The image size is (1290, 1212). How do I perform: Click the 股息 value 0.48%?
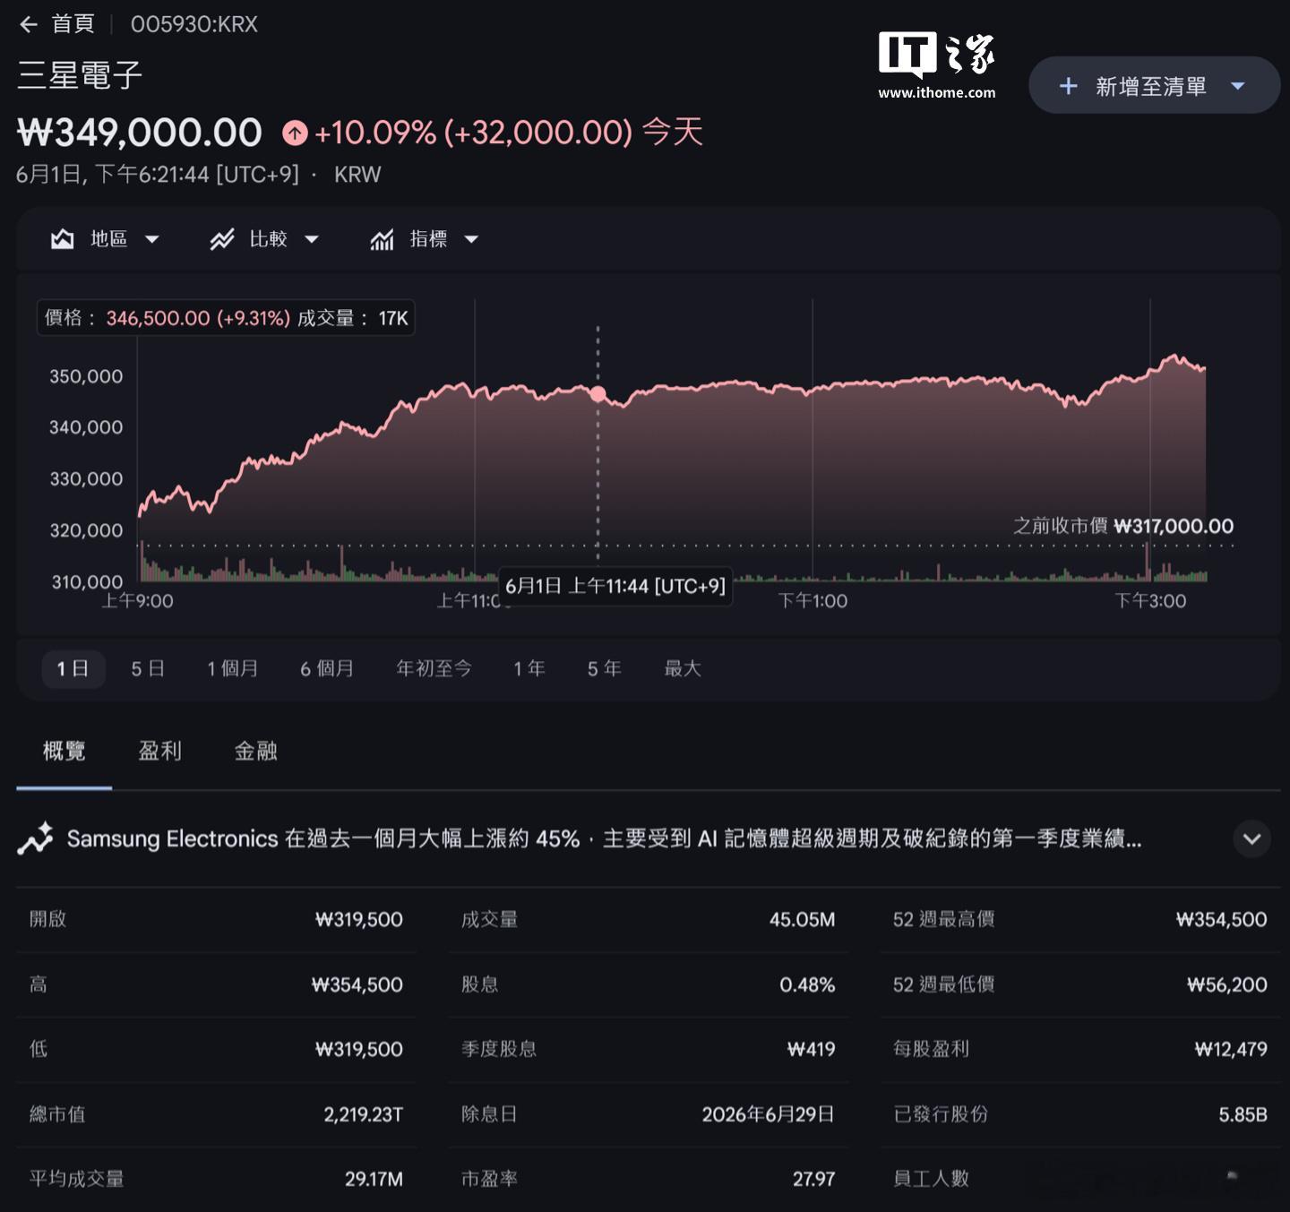(807, 985)
